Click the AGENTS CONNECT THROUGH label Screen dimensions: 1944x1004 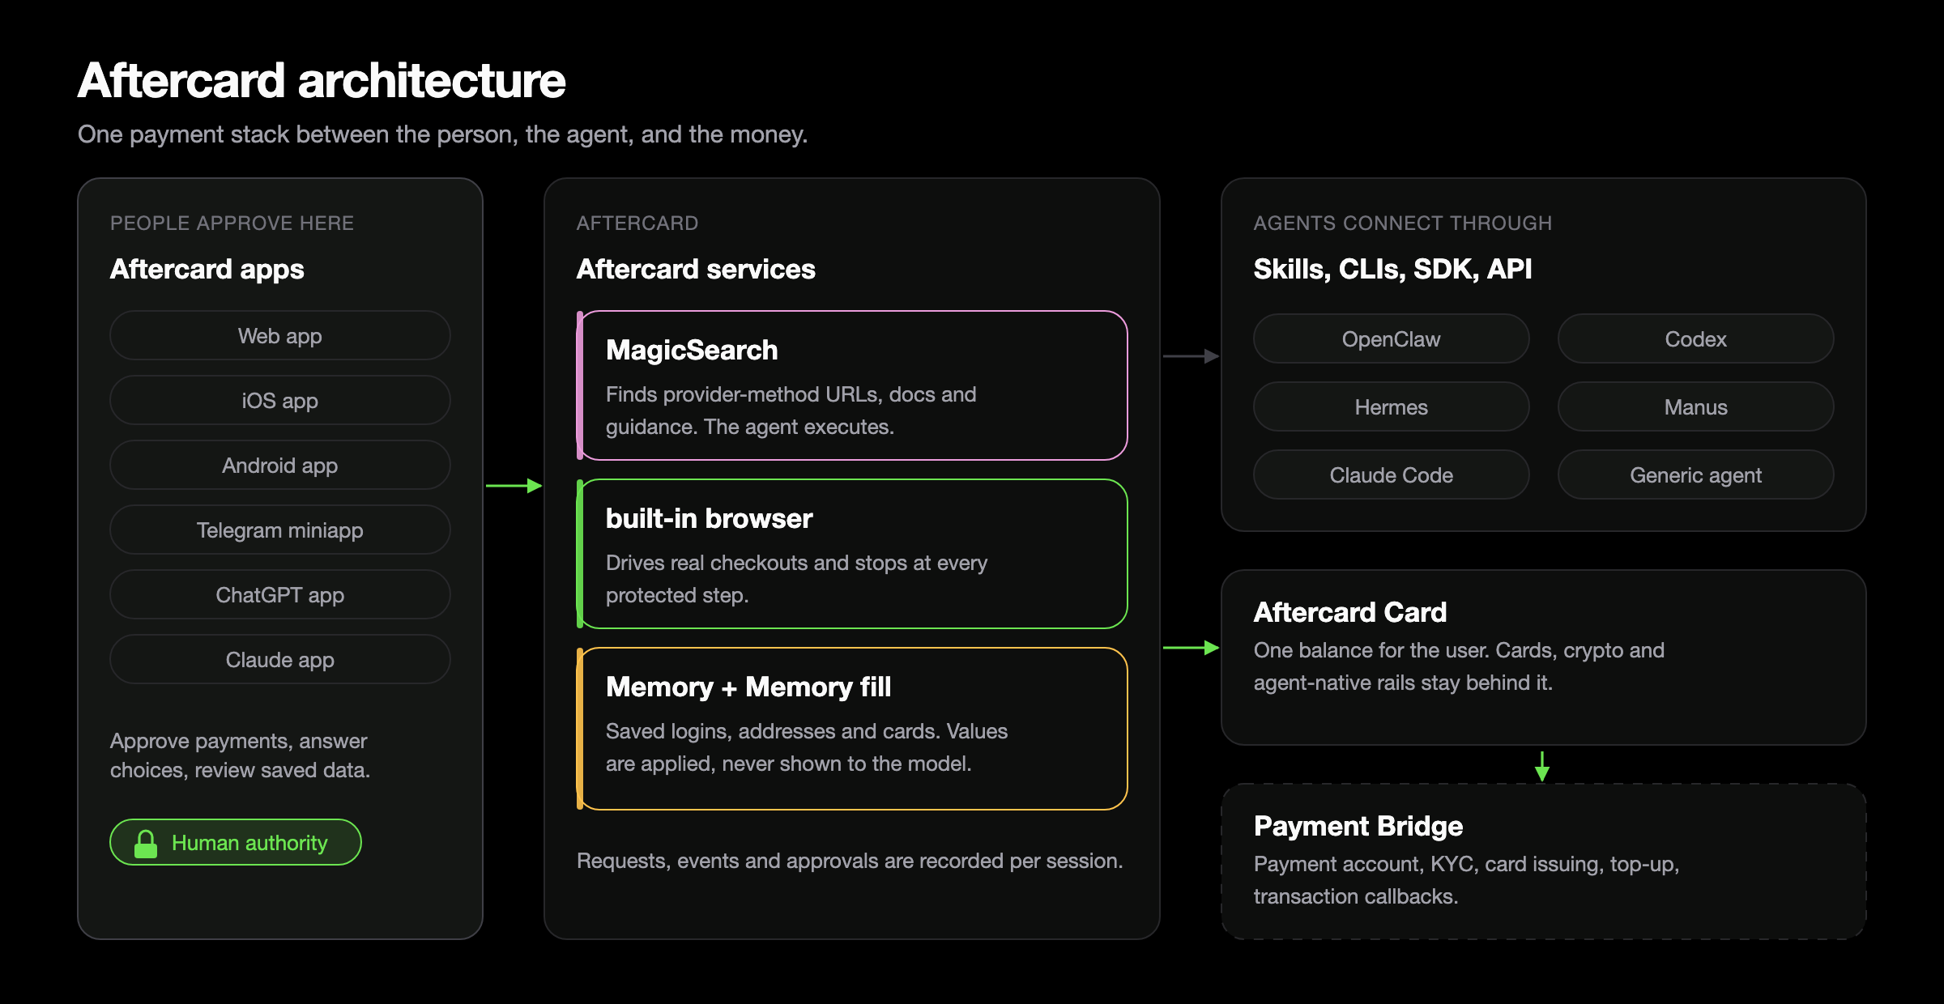[x=1403, y=223]
